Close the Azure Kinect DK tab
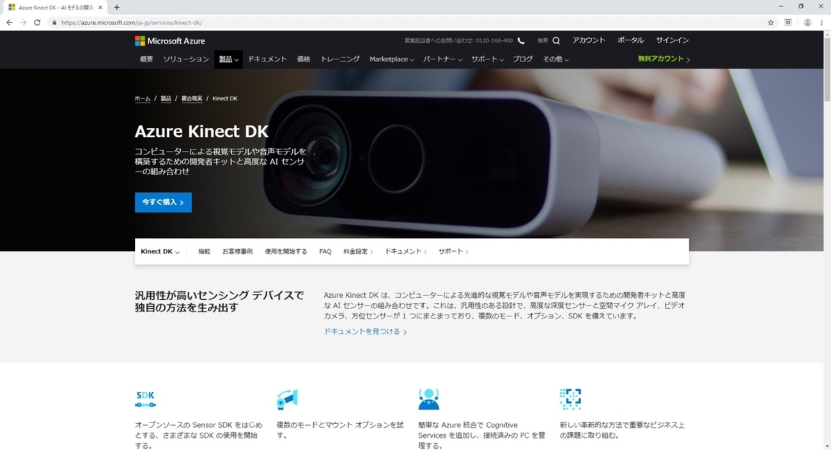This screenshot has width=831, height=450. [100, 7]
